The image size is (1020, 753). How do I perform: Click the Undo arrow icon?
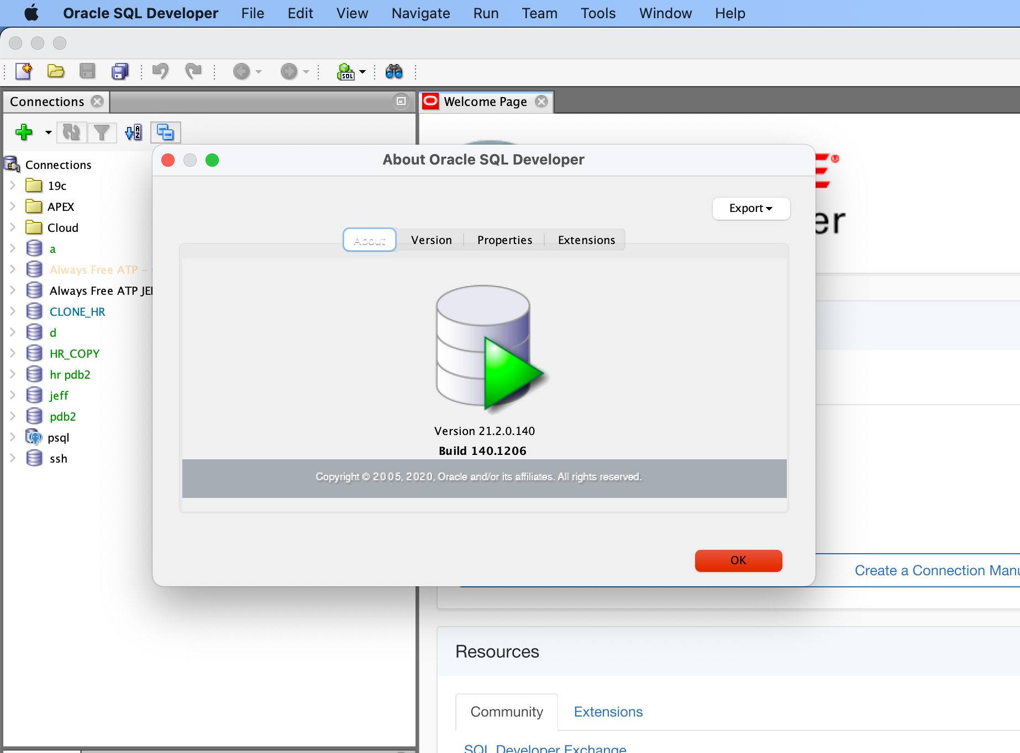point(161,71)
